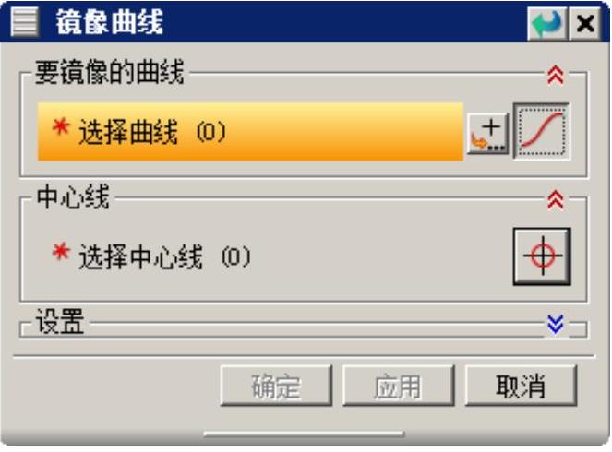Click the 确定 button

pyautogui.click(x=276, y=386)
